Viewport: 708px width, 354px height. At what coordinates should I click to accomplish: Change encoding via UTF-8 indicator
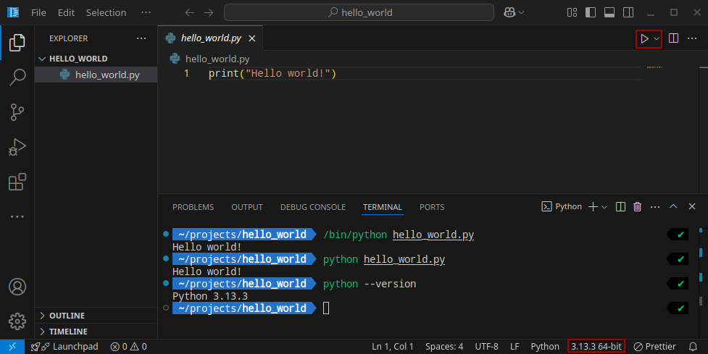coord(486,346)
